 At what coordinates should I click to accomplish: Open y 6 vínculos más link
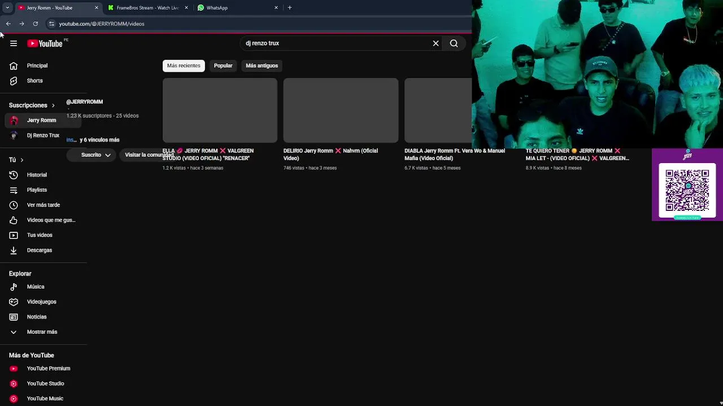[99, 140]
